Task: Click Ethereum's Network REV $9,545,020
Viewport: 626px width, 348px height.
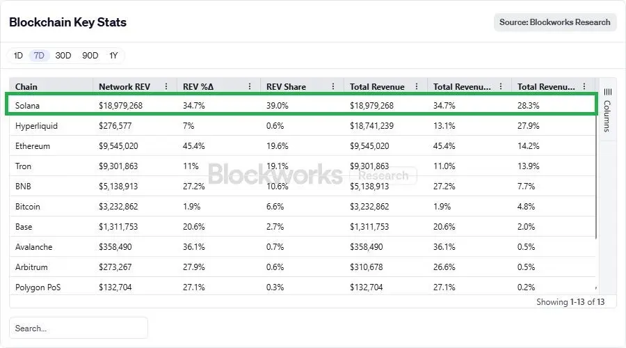Action: point(118,146)
